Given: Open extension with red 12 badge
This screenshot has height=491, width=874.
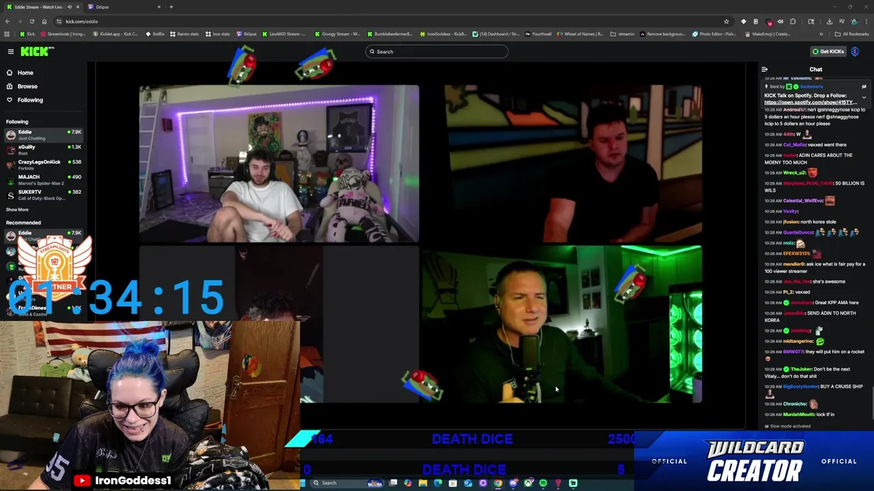Looking at the screenshot, I should tap(770, 22).
